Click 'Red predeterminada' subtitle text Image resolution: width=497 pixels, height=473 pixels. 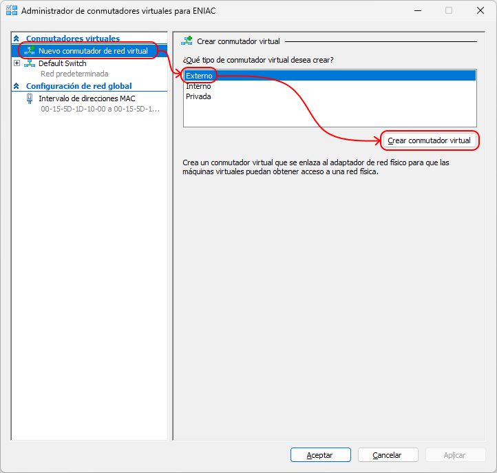74,74
